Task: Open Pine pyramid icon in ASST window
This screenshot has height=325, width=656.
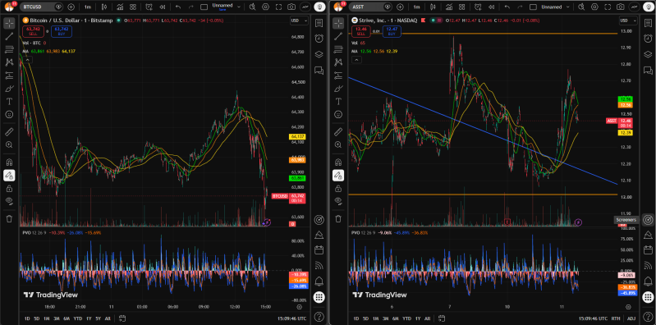Action: (x=648, y=235)
